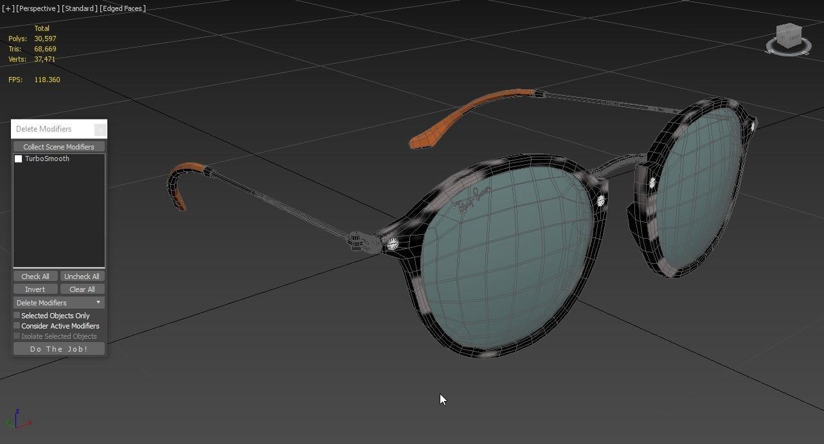Image resolution: width=824 pixels, height=444 pixels.
Task: Open the Standard shading viewport menu
Action: (x=80, y=8)
